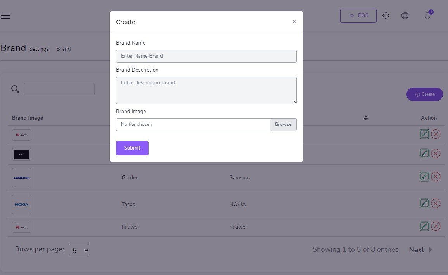
Task: Edit the Samsung brand row
Action: (424, 177)
